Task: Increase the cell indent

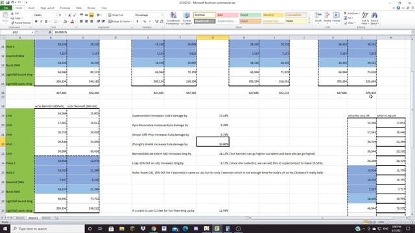Action: tap(103, 21)
